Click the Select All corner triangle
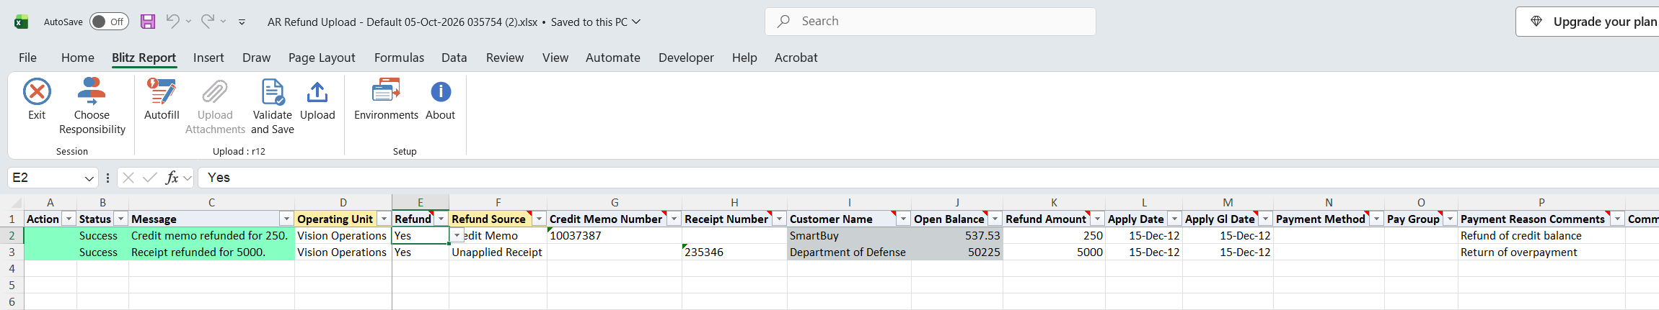The width and height of the screenshot is (1659, 310). (x=16, y=204)
